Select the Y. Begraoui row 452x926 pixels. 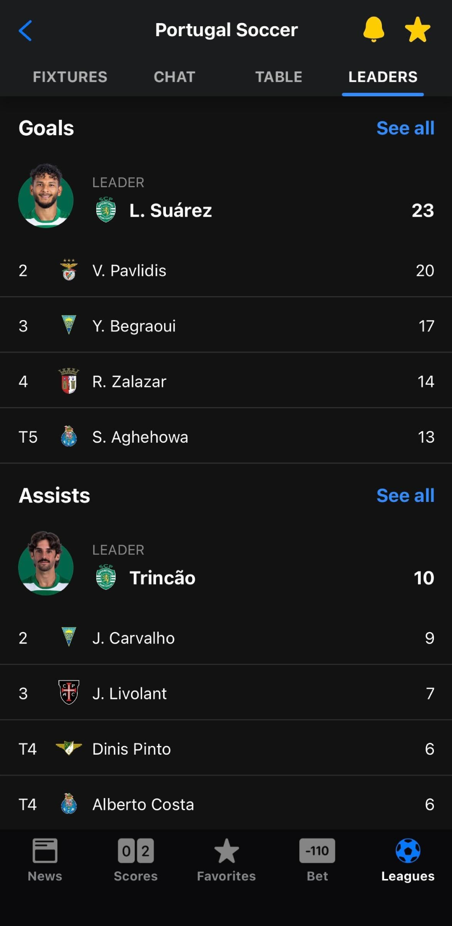226,326
